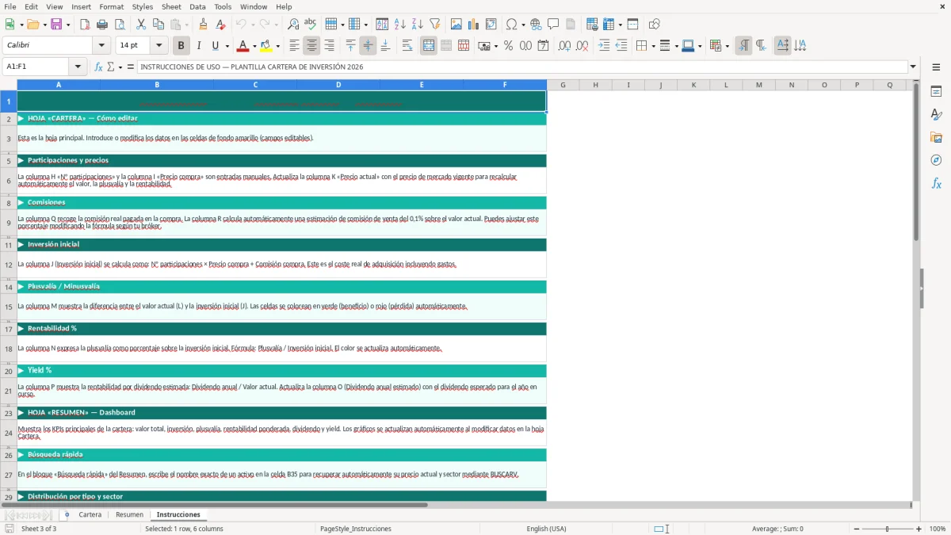951x535 pixels.
Task: Add a decimal place
Action: point(564,46)
